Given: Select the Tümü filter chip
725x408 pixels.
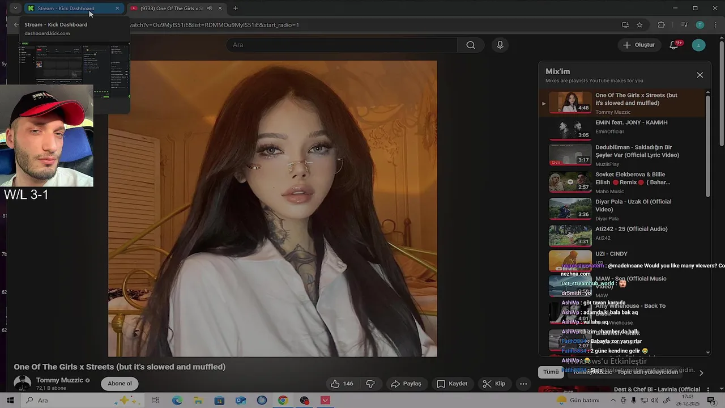Looking at the screenshot, I should [551, 372].
